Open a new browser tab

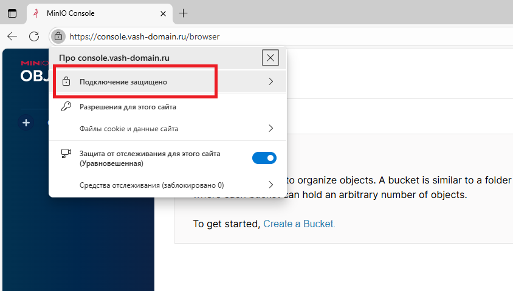click(183, 13)
